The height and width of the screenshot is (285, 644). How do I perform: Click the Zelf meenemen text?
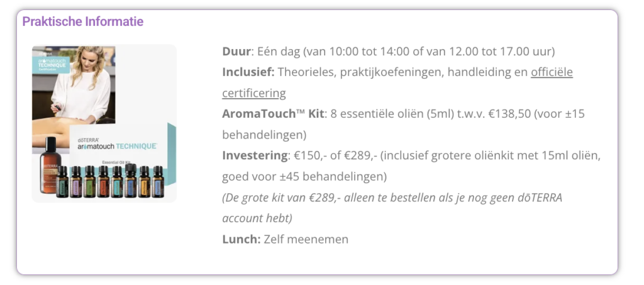pyautogui.click(x=306, y=239)
